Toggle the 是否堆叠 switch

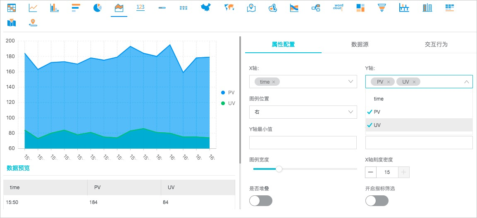pyautogui.click(x=261, y=201)
